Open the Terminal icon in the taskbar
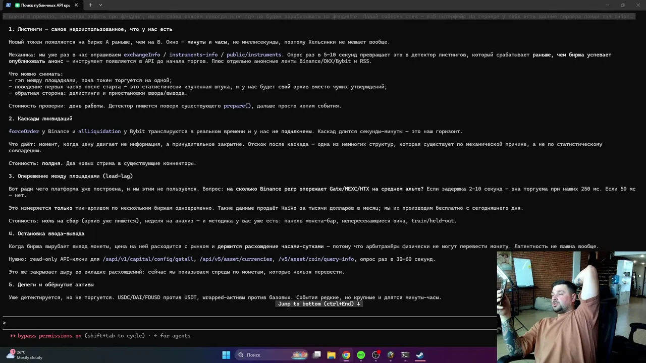 click(405, 355)
